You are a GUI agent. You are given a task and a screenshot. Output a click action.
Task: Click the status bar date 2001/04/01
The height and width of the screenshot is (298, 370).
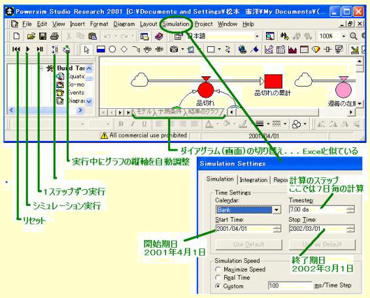tap(264, 136)
